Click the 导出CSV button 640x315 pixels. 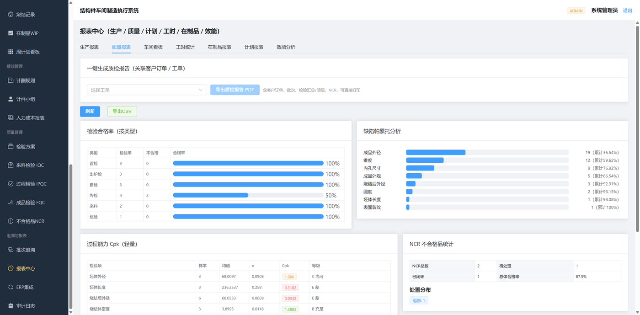pos(122,112)
